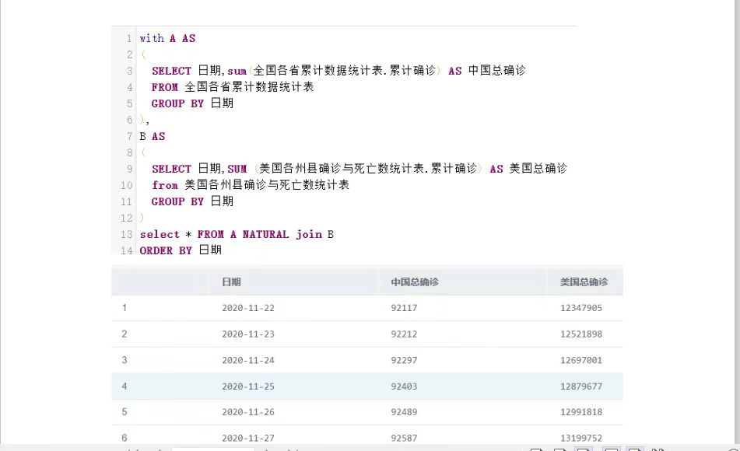Screen dimensions: 740x451
Task: Click the 'SUM' function in code line 9
Action: (x=237, y=169)
